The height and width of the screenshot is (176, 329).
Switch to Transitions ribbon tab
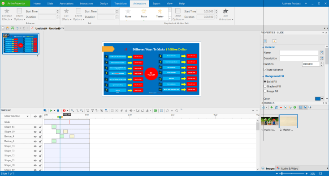pos(121,4)
